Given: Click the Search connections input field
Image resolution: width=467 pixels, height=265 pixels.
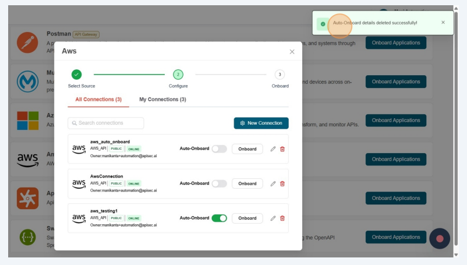Looking at the screenshot, I should coord(106,123).
